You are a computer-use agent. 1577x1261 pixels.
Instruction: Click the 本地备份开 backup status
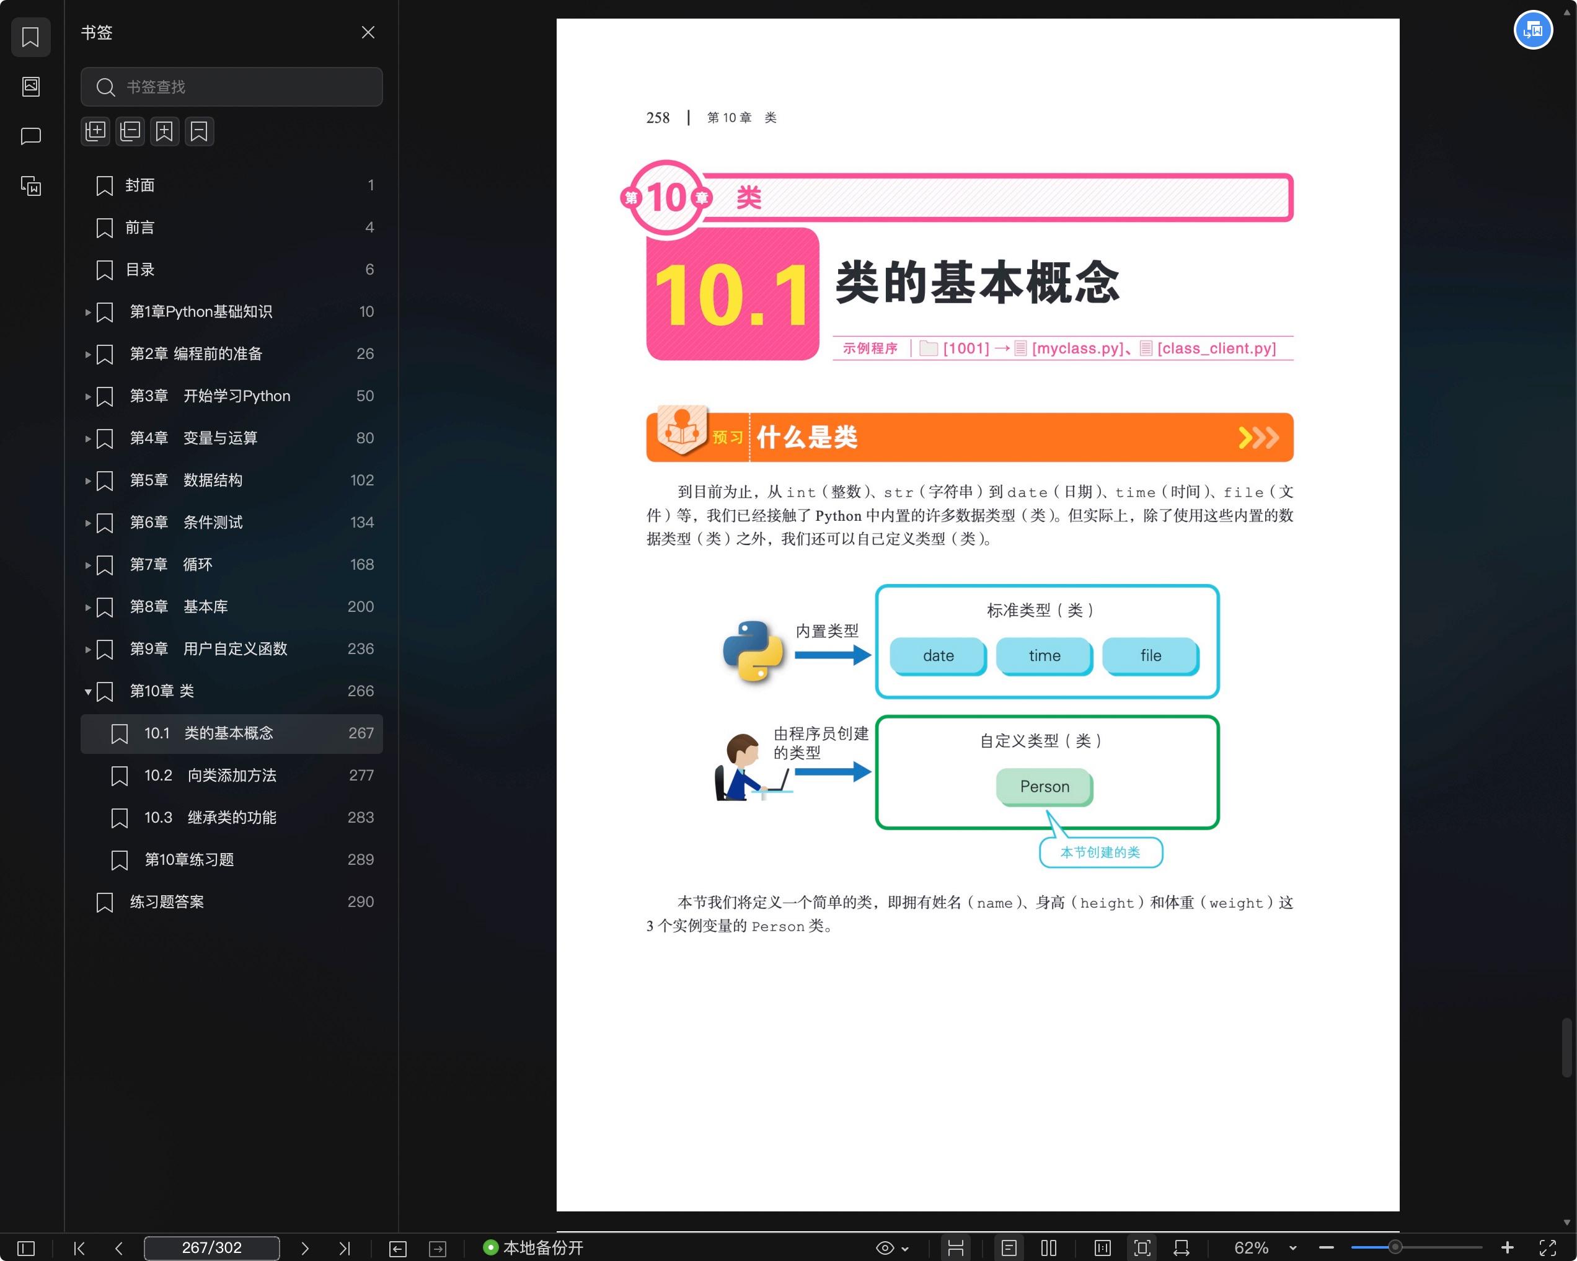[x=533, y=1248]
